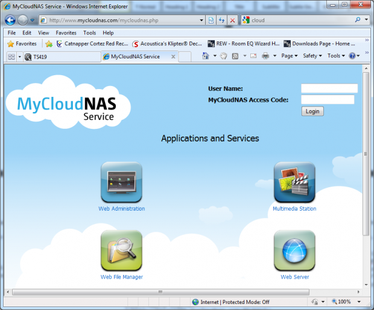Open the recent pages dropdown beside Forward
374x310 pixels.
point(32,20)
